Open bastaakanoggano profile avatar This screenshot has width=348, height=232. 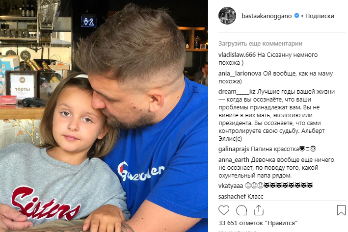[227, 16]
